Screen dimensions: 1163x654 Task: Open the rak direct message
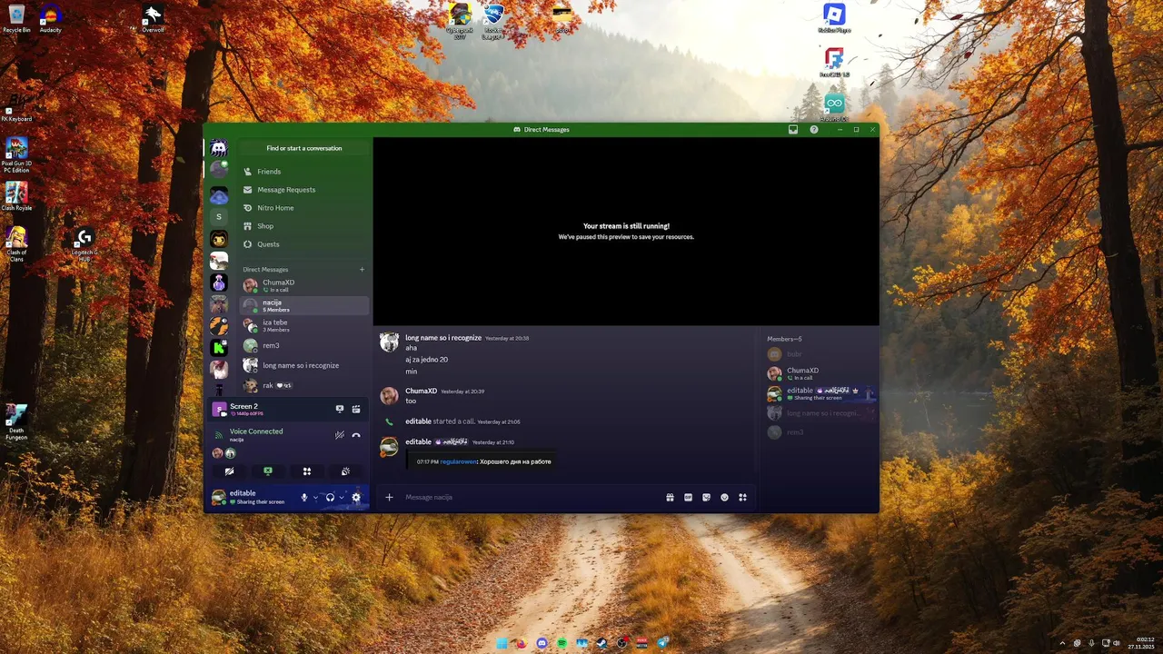(304, 385)
